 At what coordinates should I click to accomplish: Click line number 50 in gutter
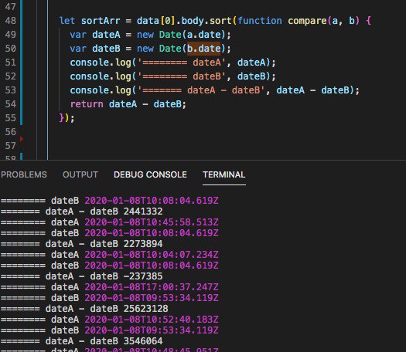click(10, 49)
